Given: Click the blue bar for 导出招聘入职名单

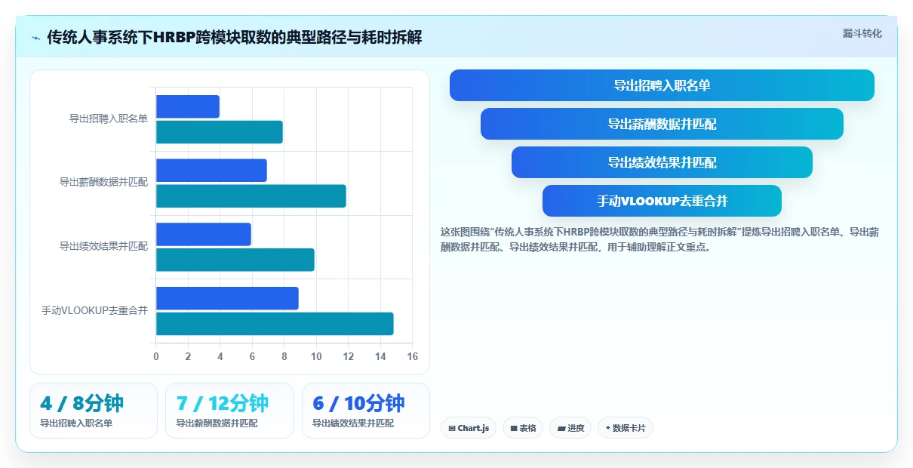Looking at the screenshot, I should [188, 106].
